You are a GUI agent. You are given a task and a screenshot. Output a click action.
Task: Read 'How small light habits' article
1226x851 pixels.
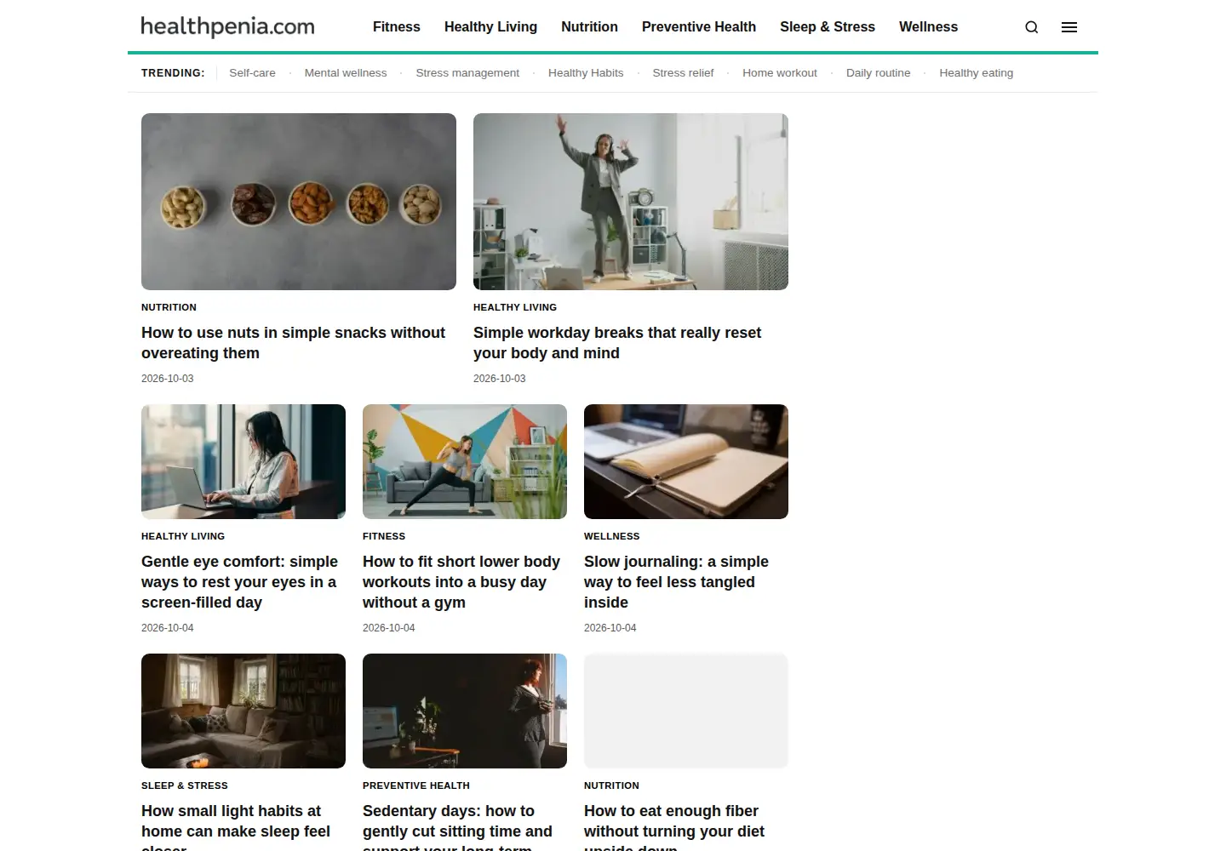pyautogui.click(x=236, y=826)
